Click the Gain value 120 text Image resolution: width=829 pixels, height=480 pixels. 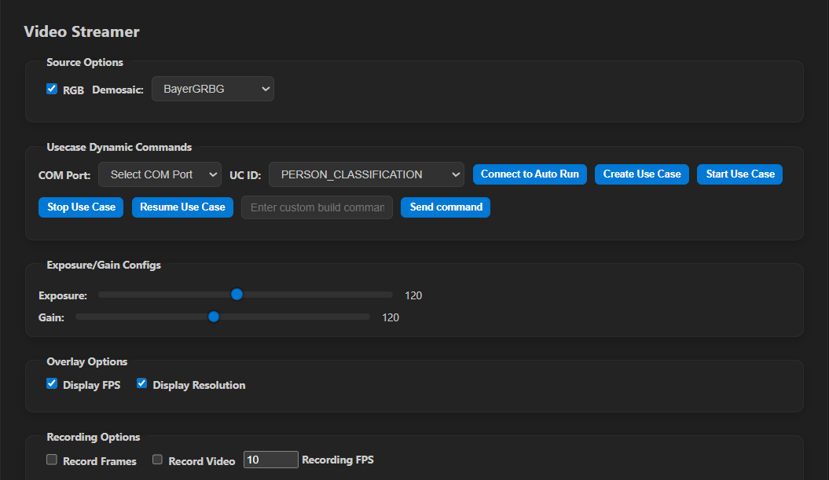tap(391, 317)
